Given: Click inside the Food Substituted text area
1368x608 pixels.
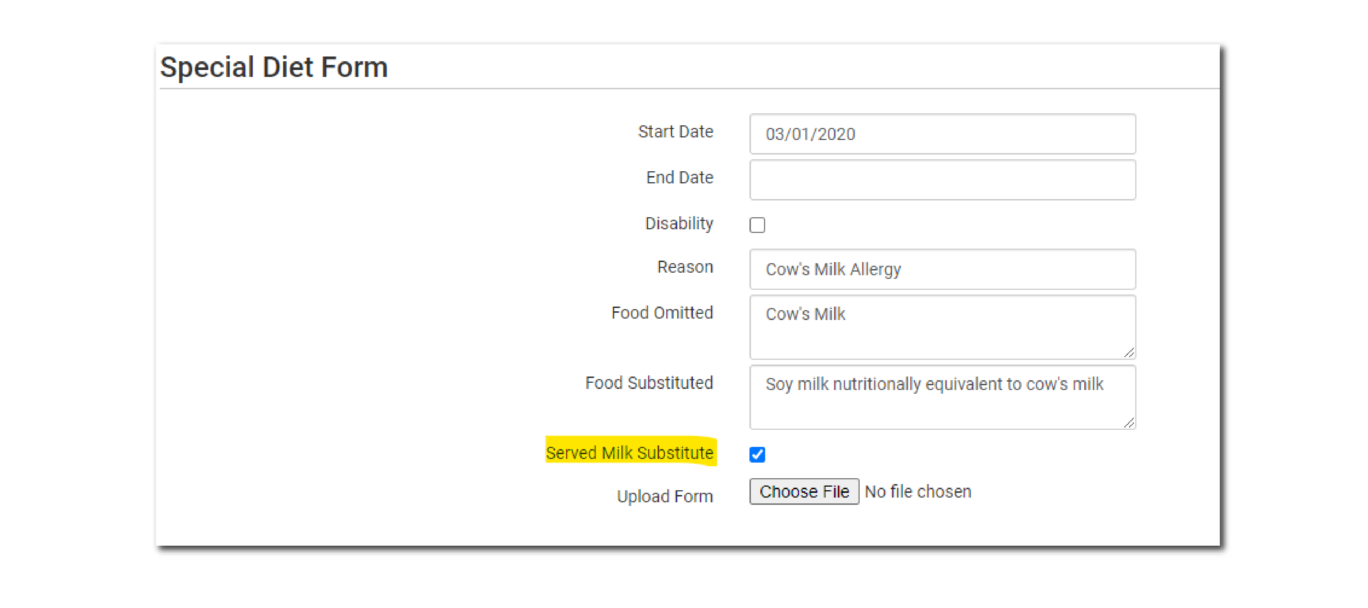Looking at the screenshot, I should click(x=942, y=397).
